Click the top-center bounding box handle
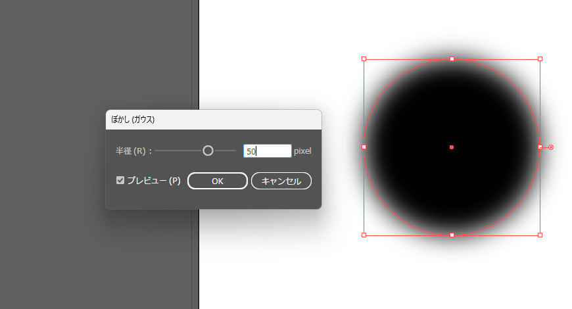The width and height of the screenshot is (572, 309). pyautogui.click(x=452, y=59)
